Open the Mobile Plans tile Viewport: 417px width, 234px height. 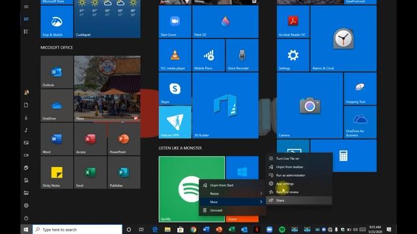(x=208, y=55)
